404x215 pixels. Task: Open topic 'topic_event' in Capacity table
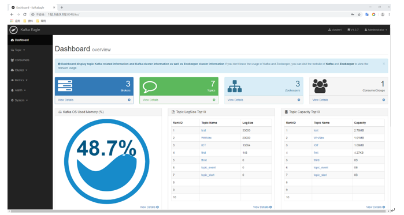coord(321,168)
